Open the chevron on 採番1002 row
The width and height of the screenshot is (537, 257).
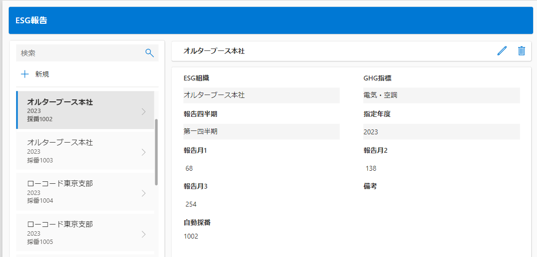[x=144, y=112]
